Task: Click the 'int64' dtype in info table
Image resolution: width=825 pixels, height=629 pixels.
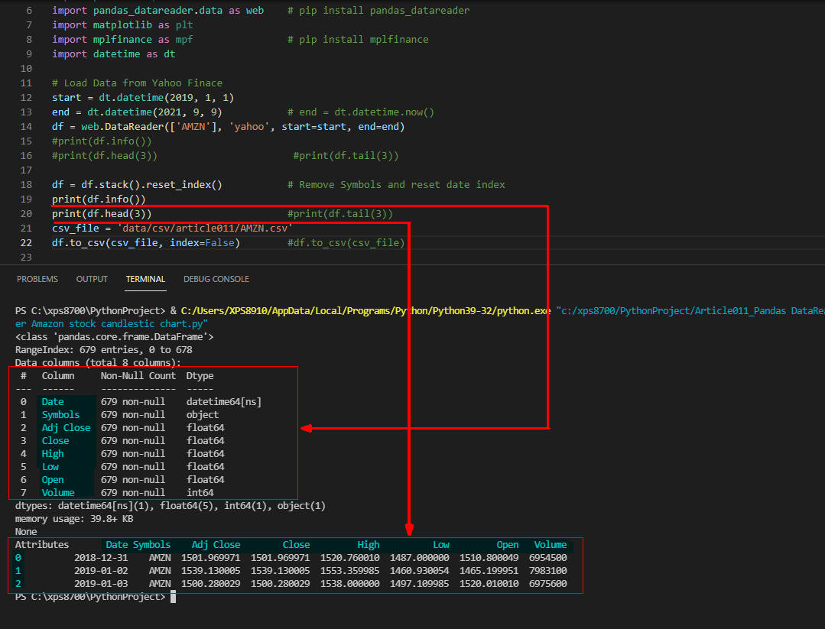Action: click(200, 492)
